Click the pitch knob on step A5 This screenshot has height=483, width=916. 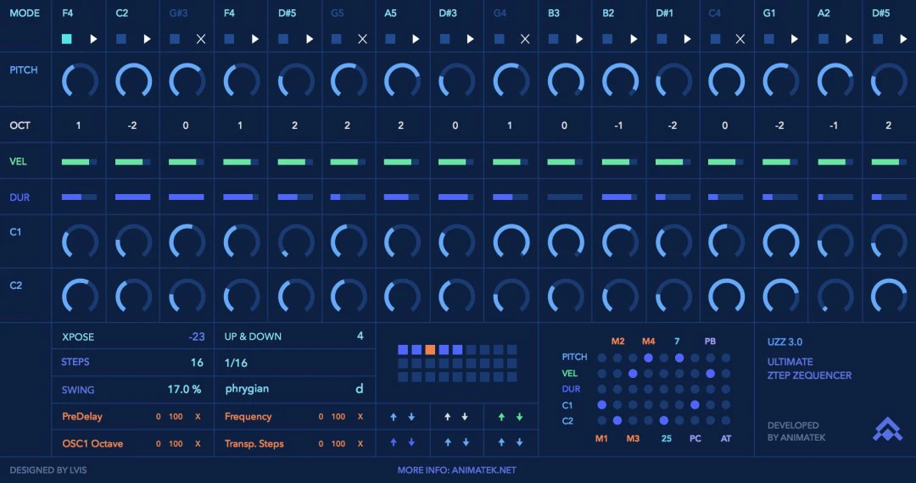coord(403,80)
